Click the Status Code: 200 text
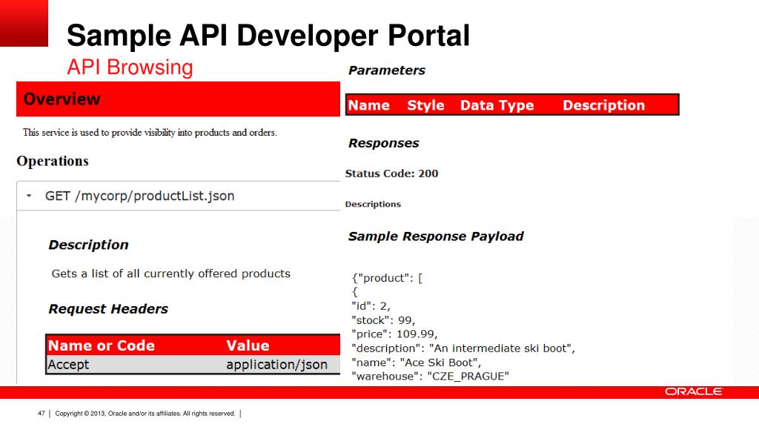 [x=391, y=173]
